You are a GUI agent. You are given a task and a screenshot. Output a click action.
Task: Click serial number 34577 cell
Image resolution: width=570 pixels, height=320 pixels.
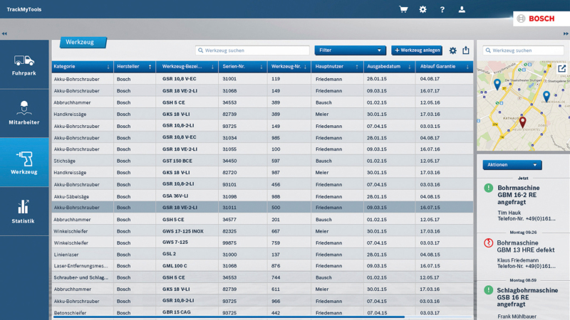tap(229, 220)
